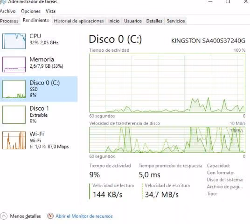The width and height of the screenshot is (250, 224).
Task: Minimize the Administrador de tareas window
Action: [x=210, y=1]
